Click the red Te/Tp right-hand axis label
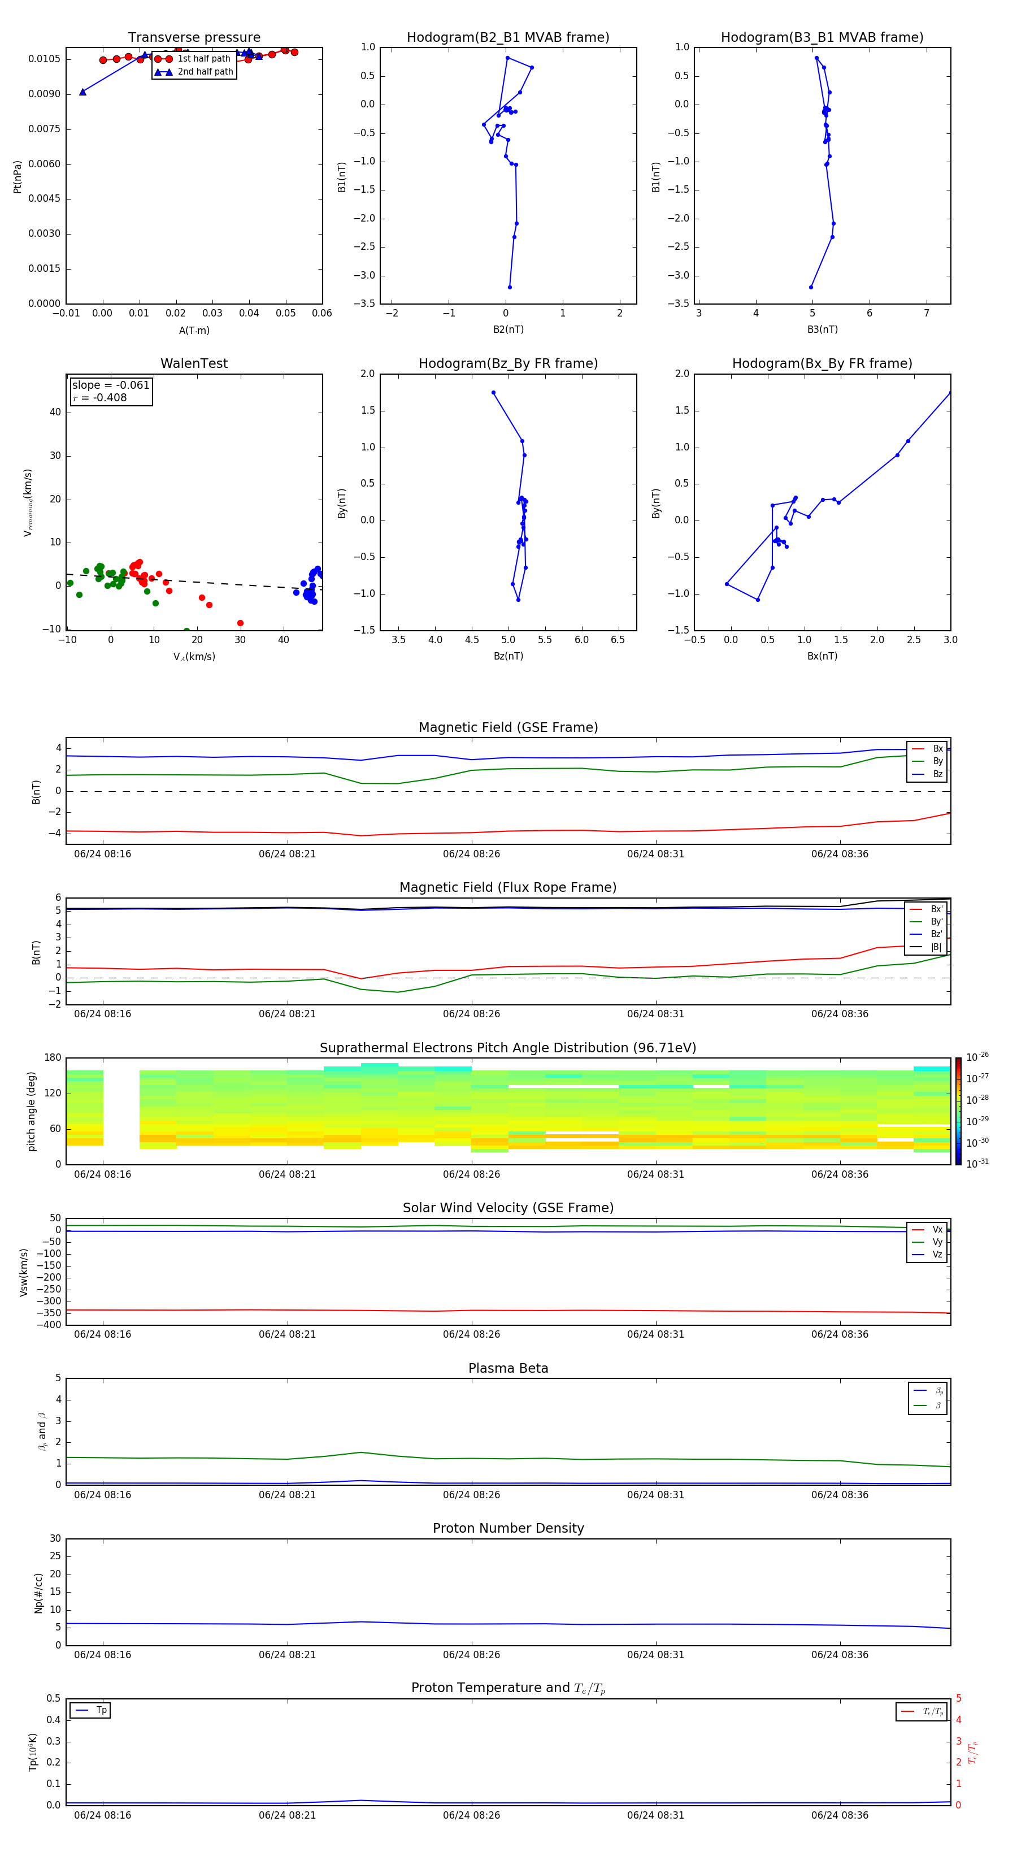 973,1753
